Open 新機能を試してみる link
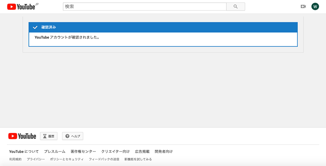This screenshot has height=166, width=326. [x=138, y=159]
